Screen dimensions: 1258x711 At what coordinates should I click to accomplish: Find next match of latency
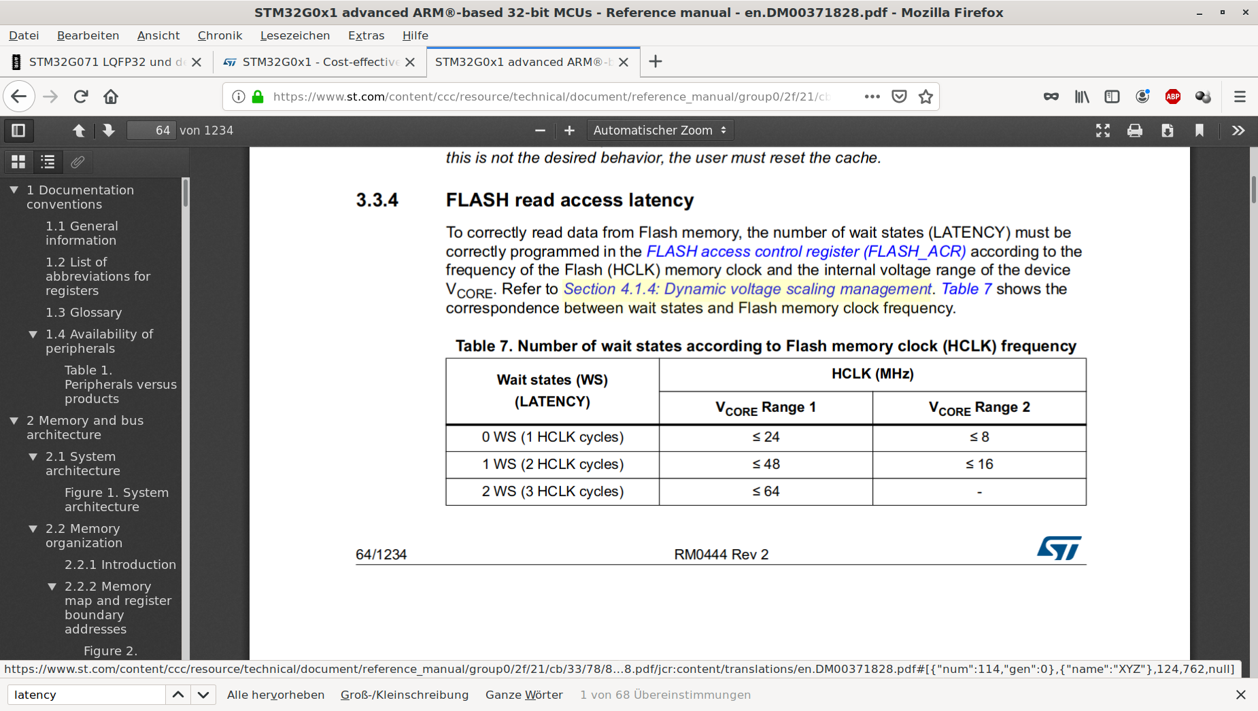(203, 695)
